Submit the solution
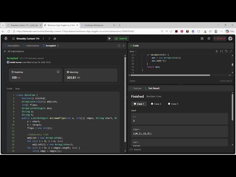 121,38
